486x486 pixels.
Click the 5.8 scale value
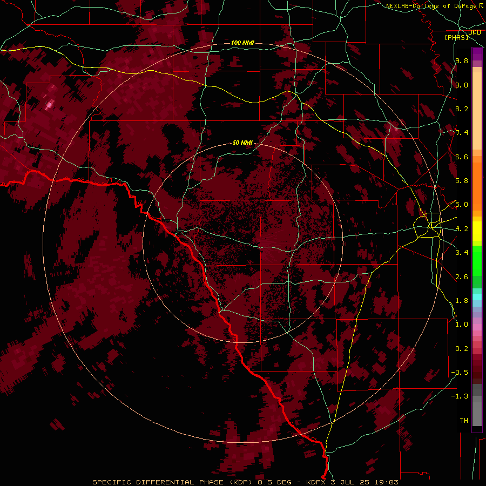pyautogui.click(x=462, y=181)
